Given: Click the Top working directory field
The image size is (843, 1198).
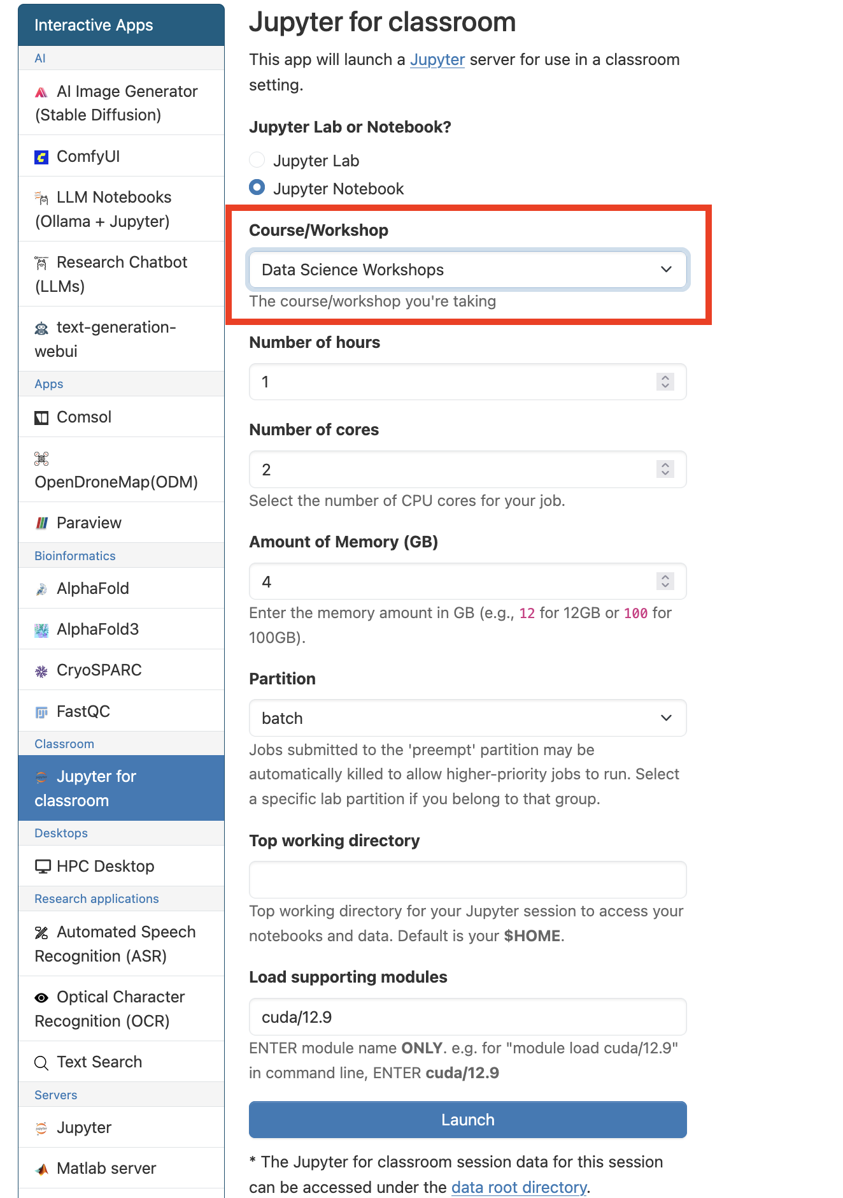Looking at the screenshot, I should [467, 880].
